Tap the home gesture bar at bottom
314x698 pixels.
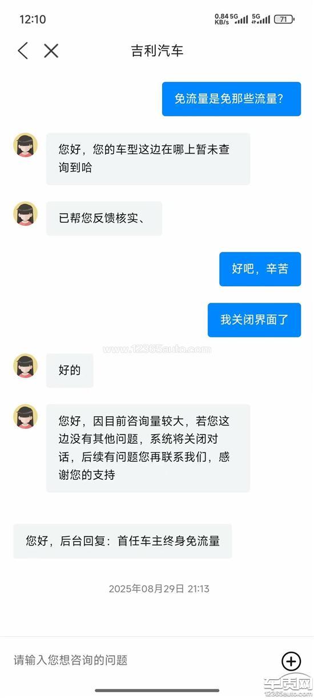point(157,691)
